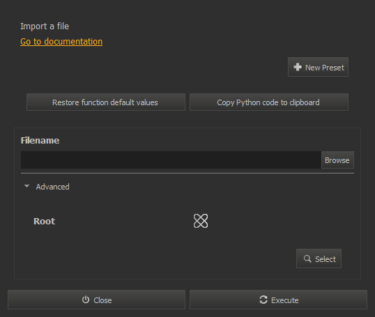Click the Advanced section label

pos(52,187)
